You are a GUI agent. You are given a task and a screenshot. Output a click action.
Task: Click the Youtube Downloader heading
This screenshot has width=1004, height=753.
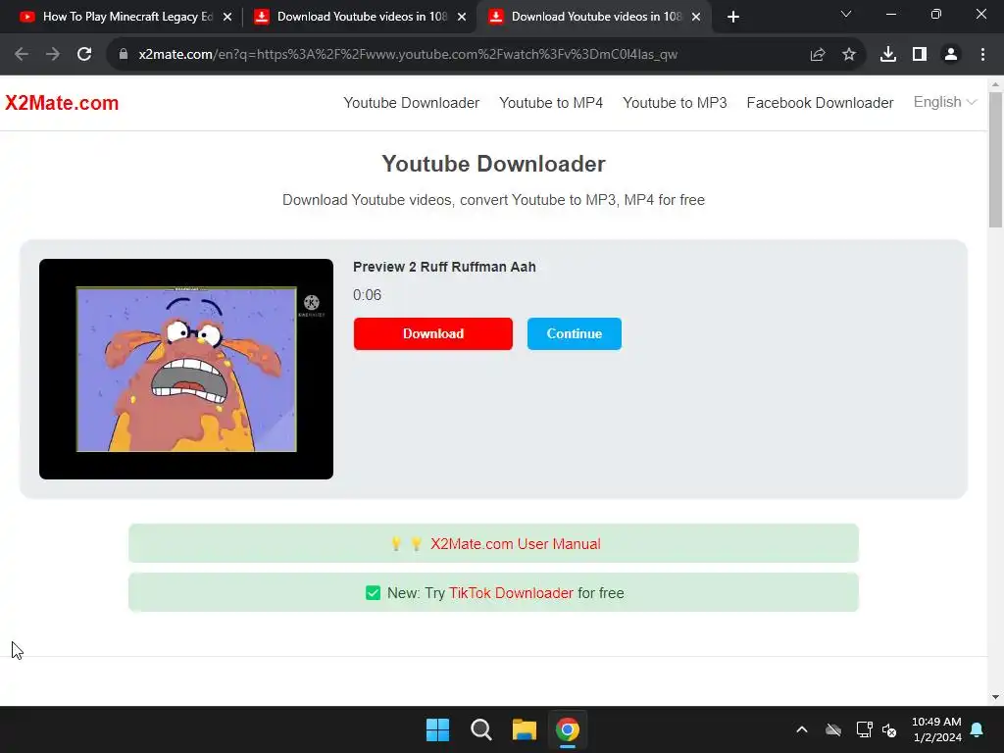click(x=494, y=164)
